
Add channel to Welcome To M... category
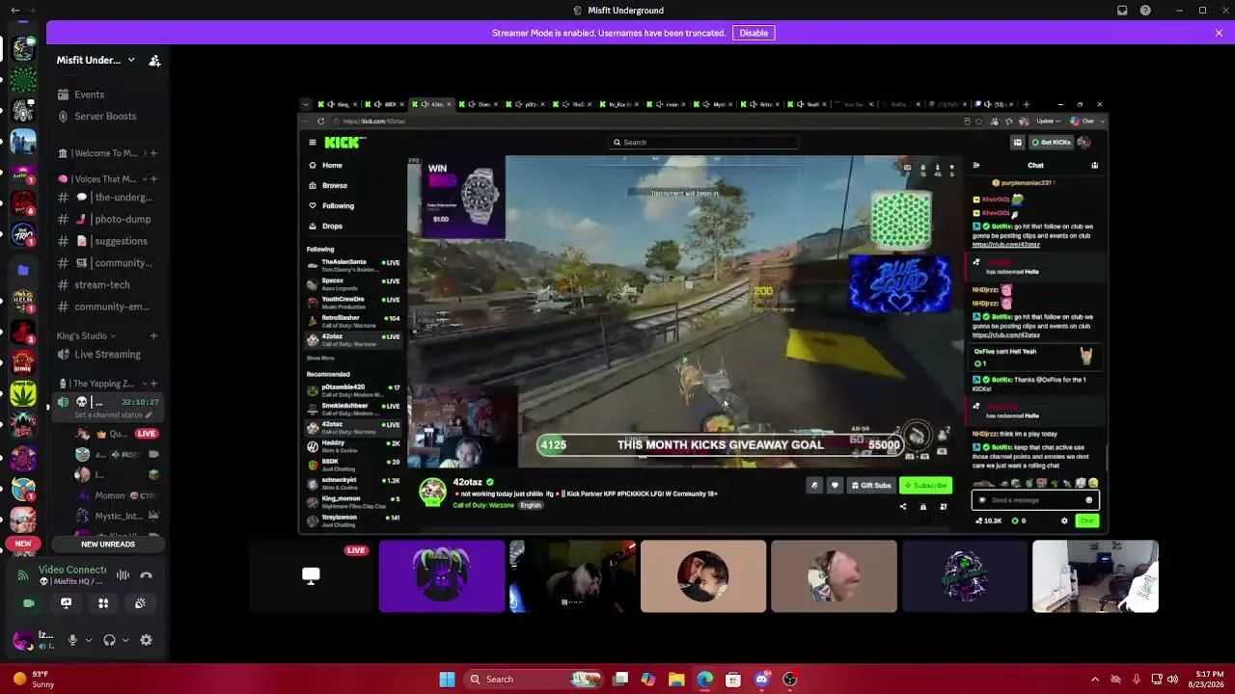(153, 153)
